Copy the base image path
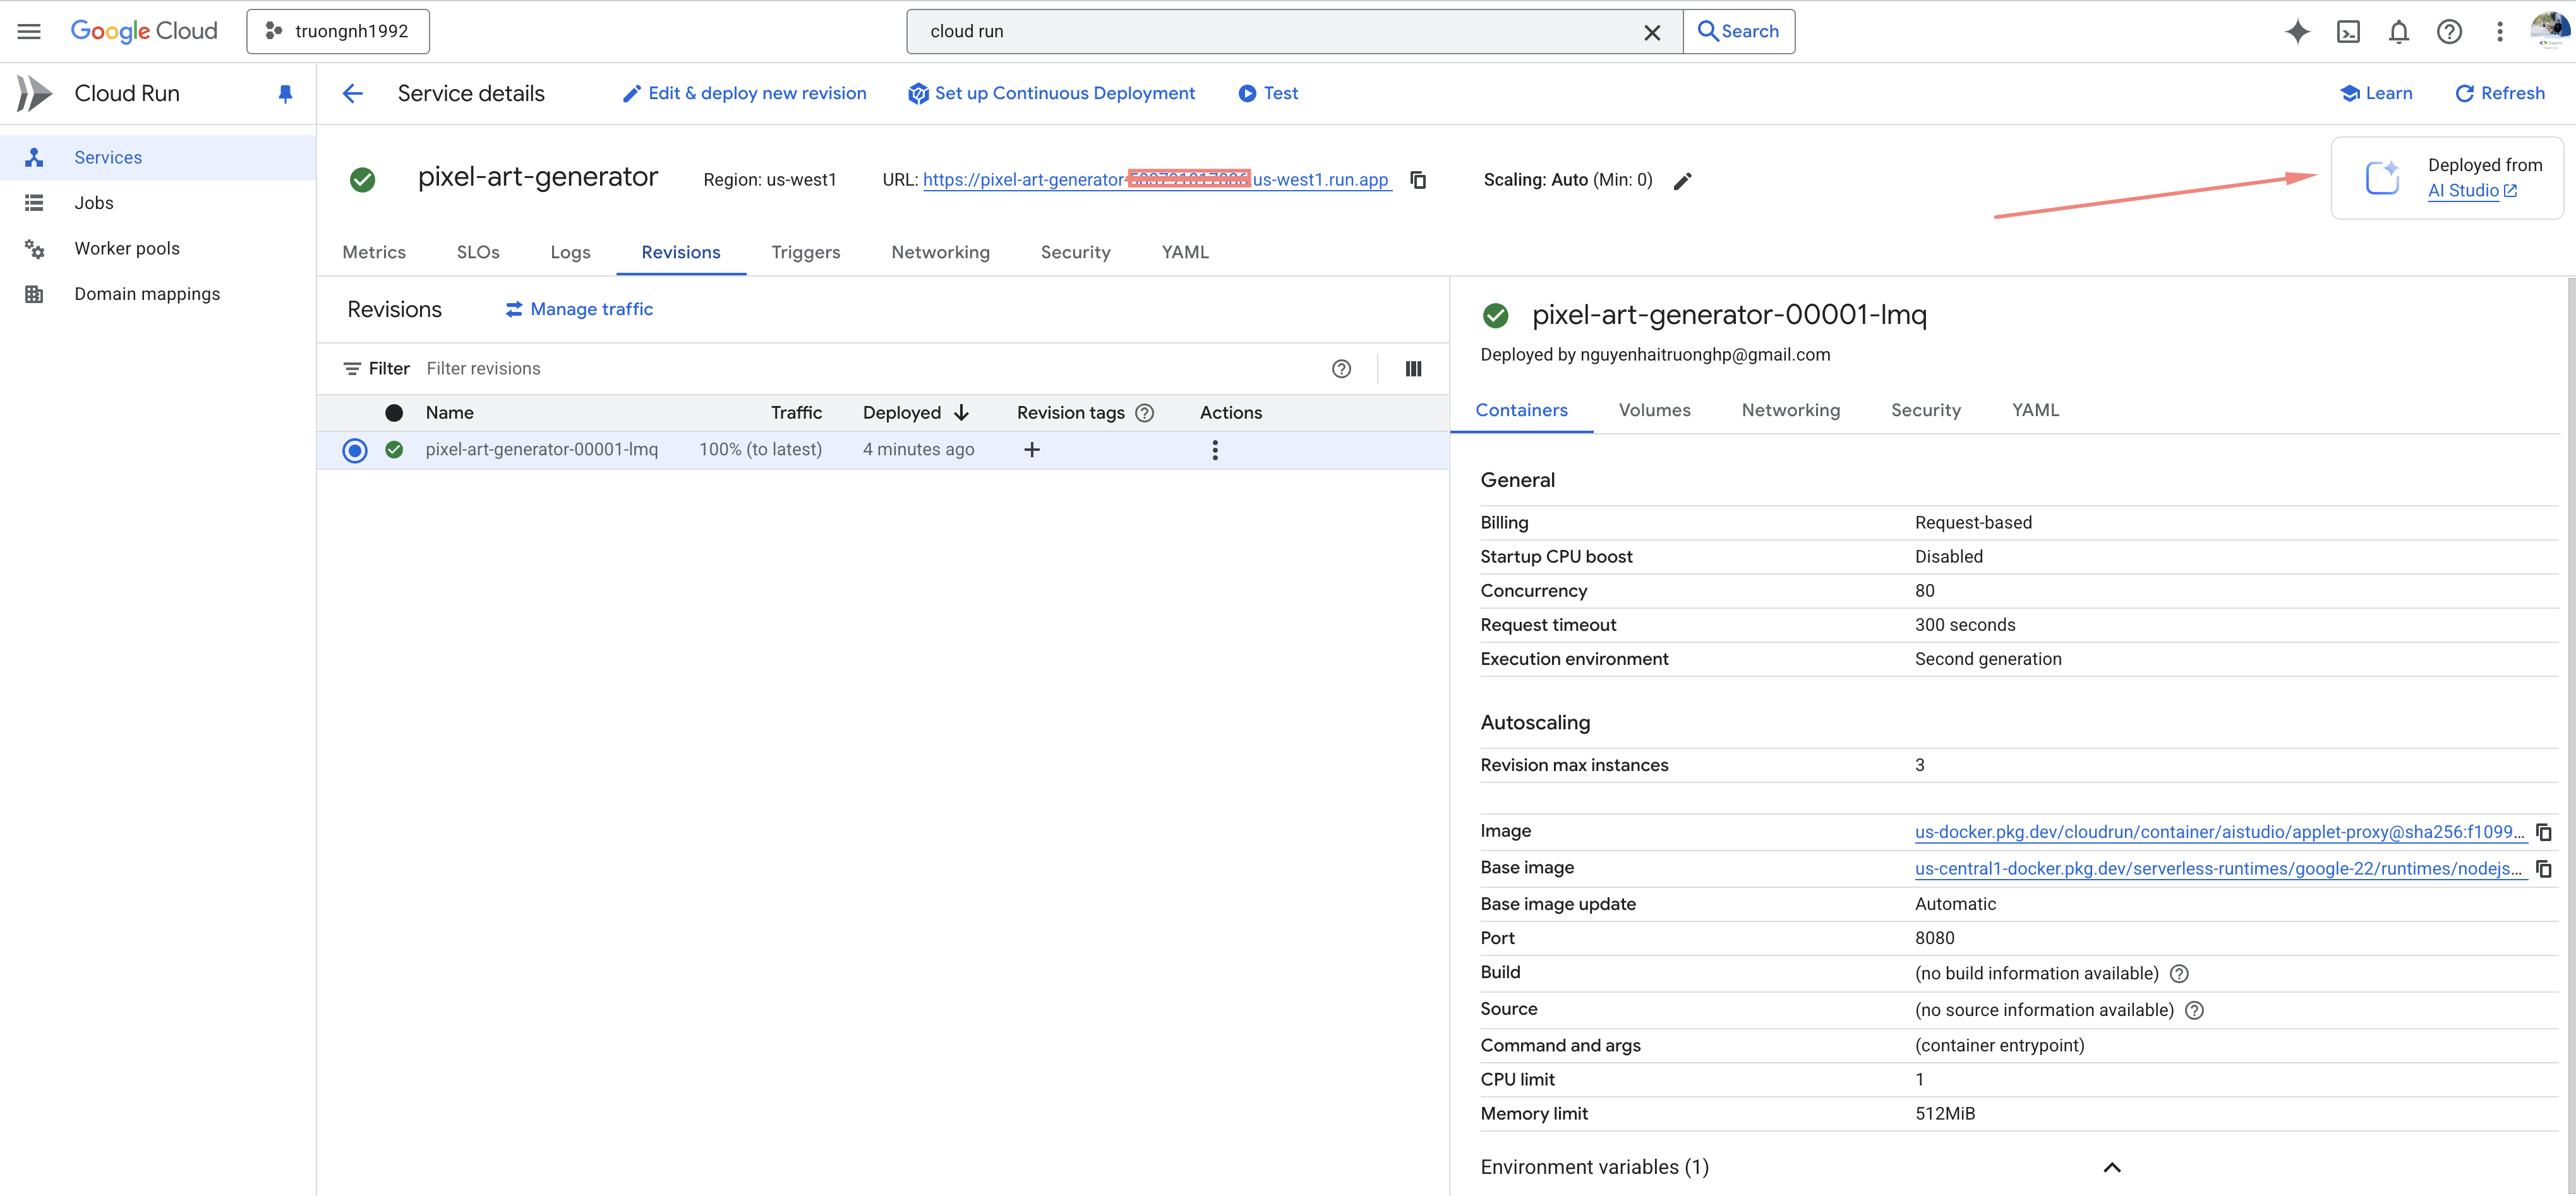This screenshot has height=1196, width=2576. tap(2544, 869)
